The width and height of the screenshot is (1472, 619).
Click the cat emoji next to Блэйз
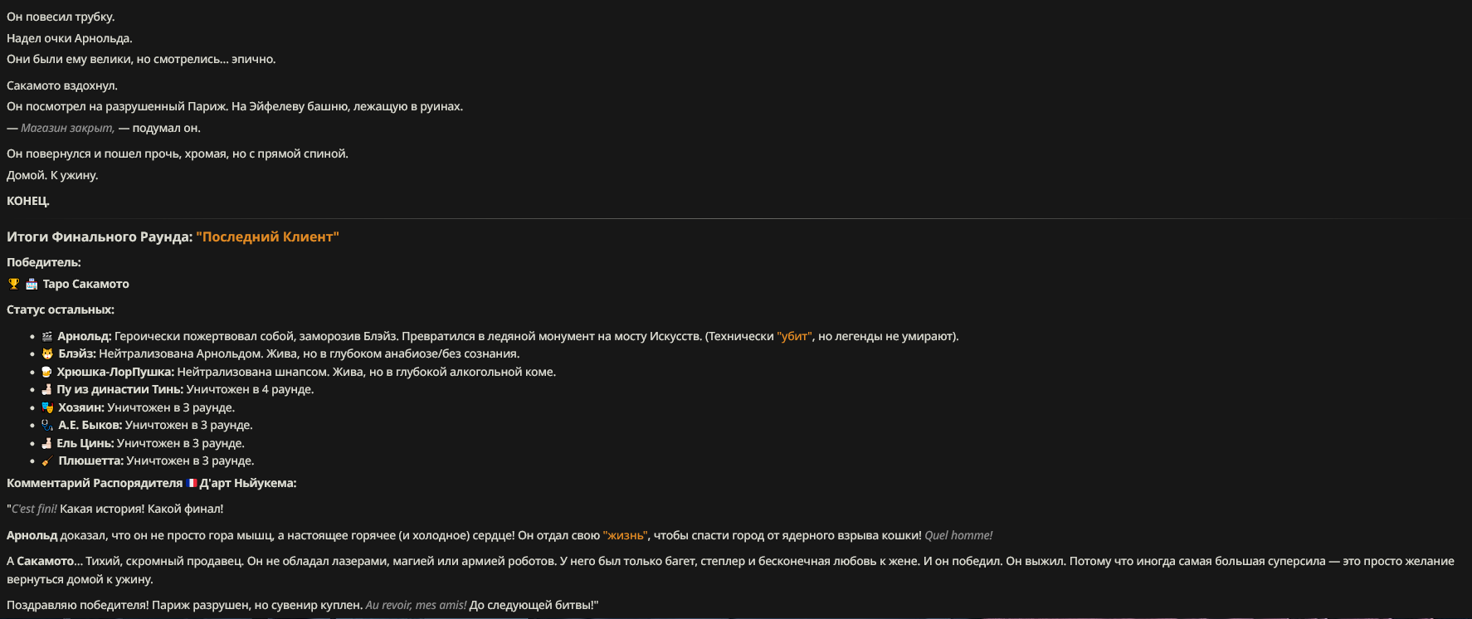(47, 354)
